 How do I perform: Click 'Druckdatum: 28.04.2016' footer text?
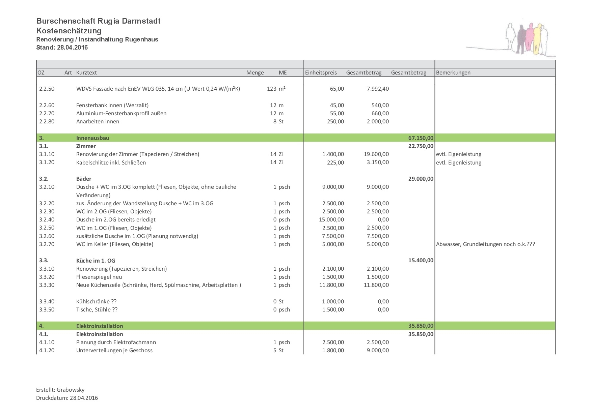point(67,398)
